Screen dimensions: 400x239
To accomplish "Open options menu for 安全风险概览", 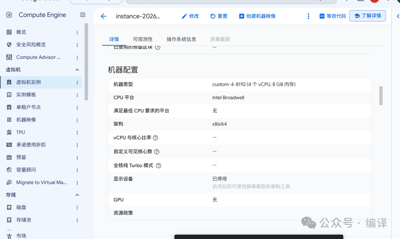I will click(x=77, y=45).
